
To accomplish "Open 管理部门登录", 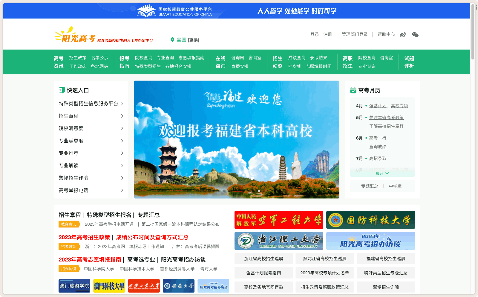I will point(355,34).
